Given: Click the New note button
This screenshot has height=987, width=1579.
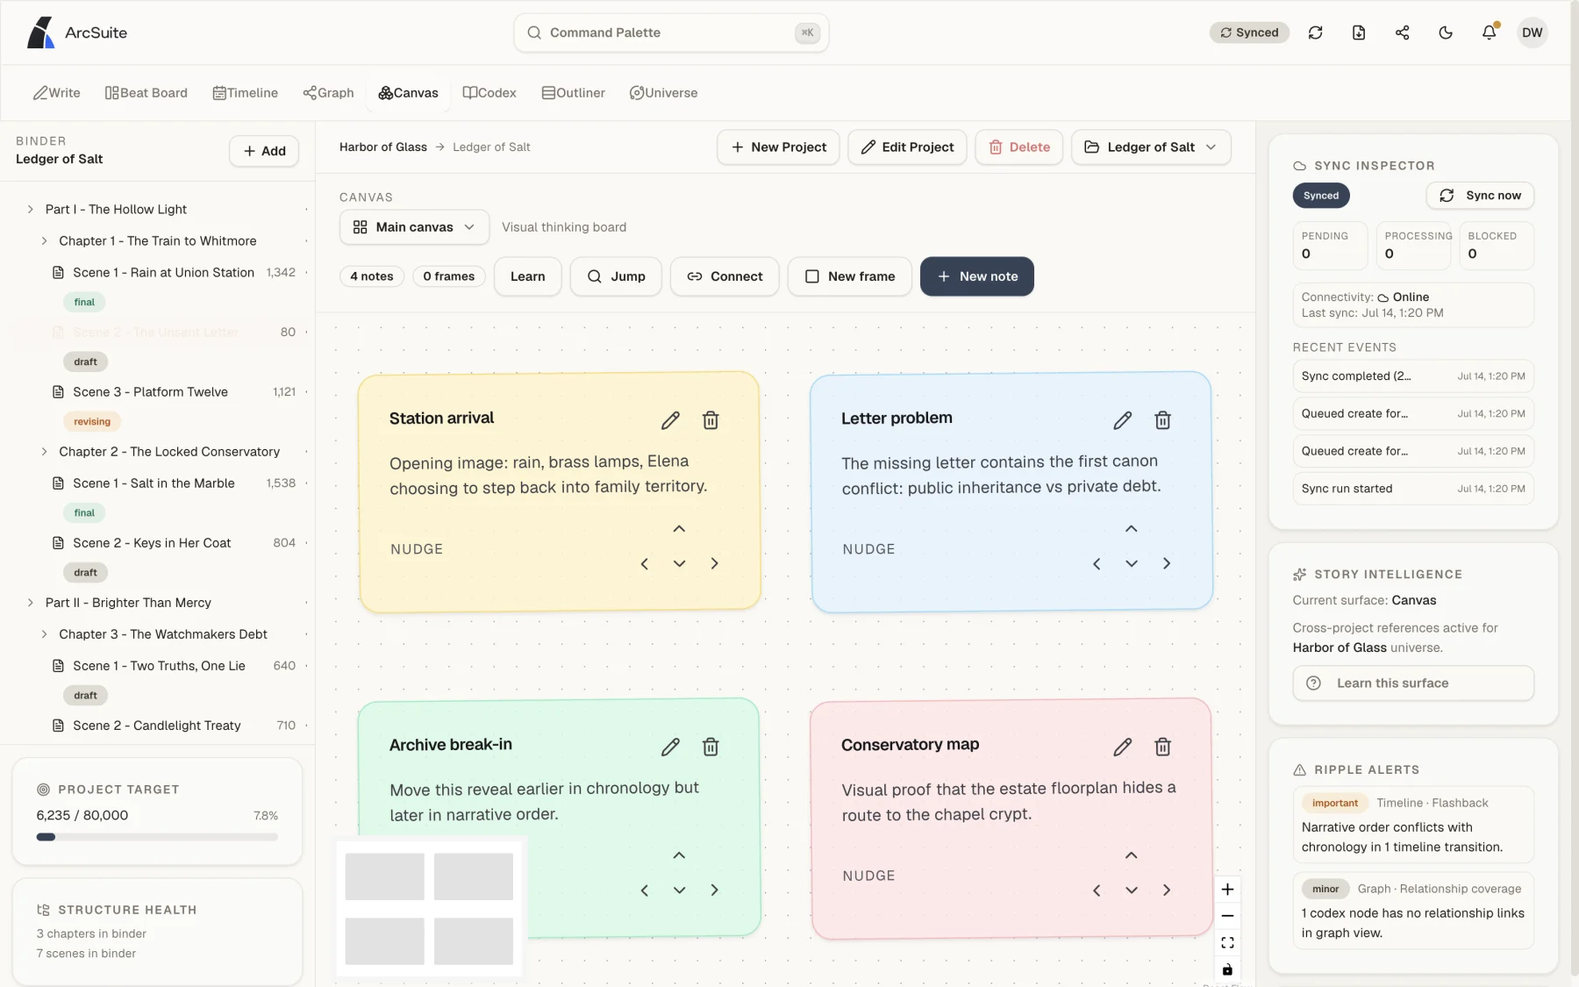Looking at the screenshot, I should (976, 276).
